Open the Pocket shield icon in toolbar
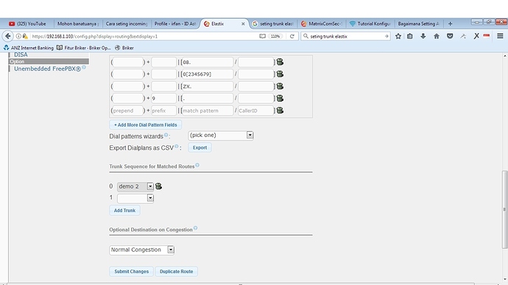Image resolution: width=508 pixels, height=285 pixels. coord(450,36)
